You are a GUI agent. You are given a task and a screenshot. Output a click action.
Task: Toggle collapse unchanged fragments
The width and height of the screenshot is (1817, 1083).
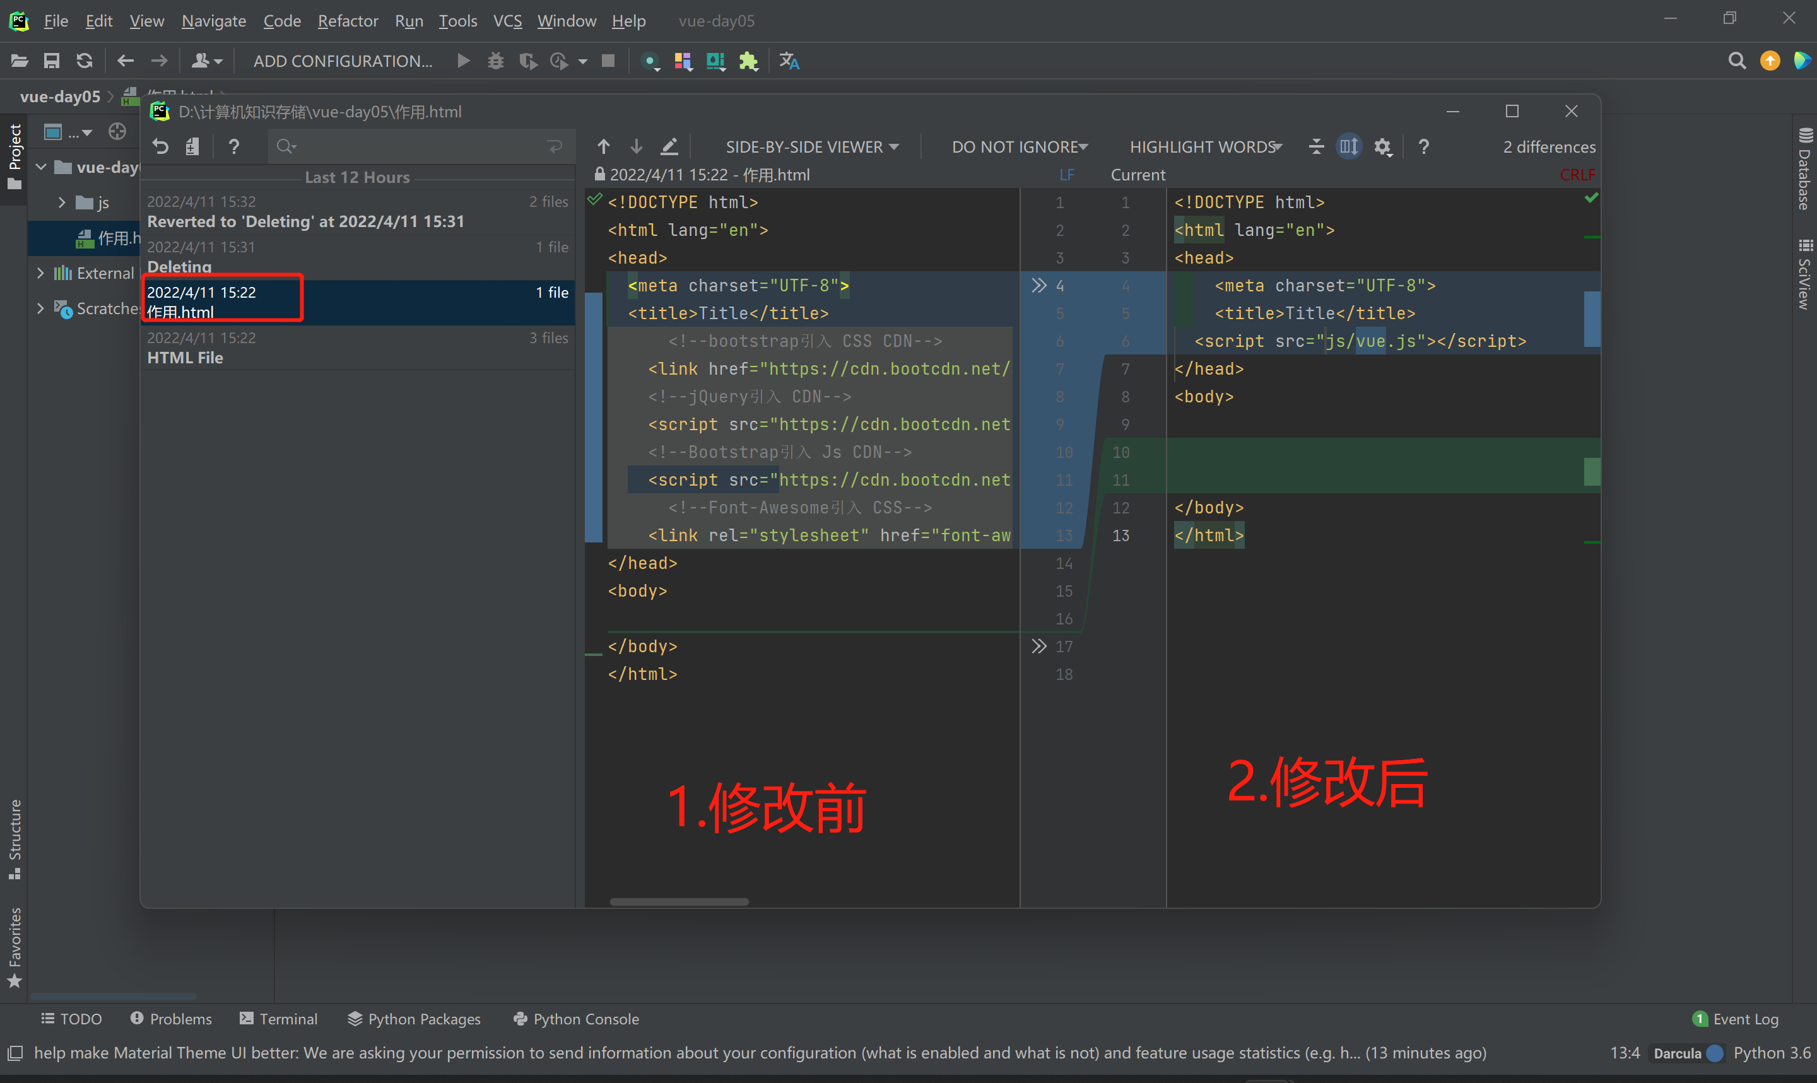(1315, 147)
